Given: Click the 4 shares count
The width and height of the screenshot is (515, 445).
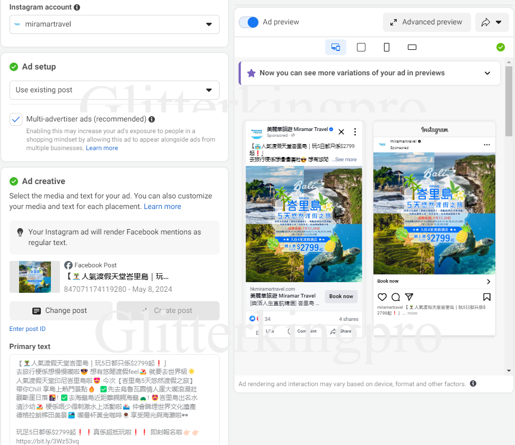Looking at the screenshot, I should [348, 319].
